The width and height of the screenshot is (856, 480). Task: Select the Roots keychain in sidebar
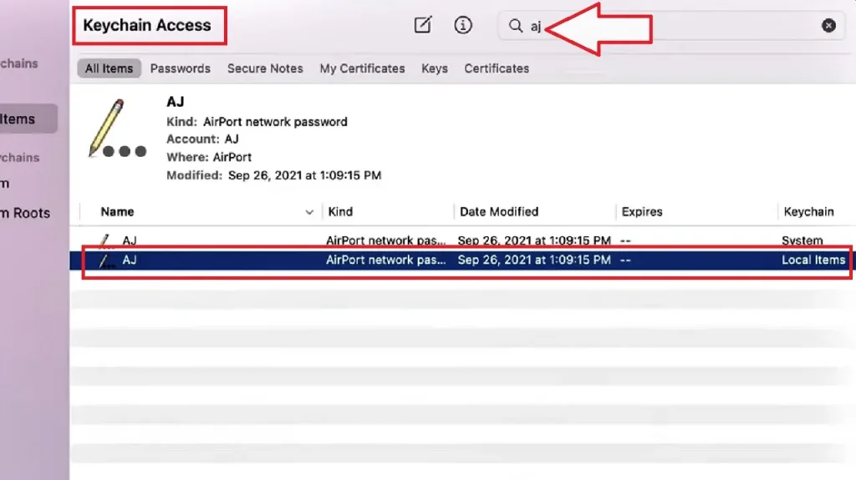point(25,213)
